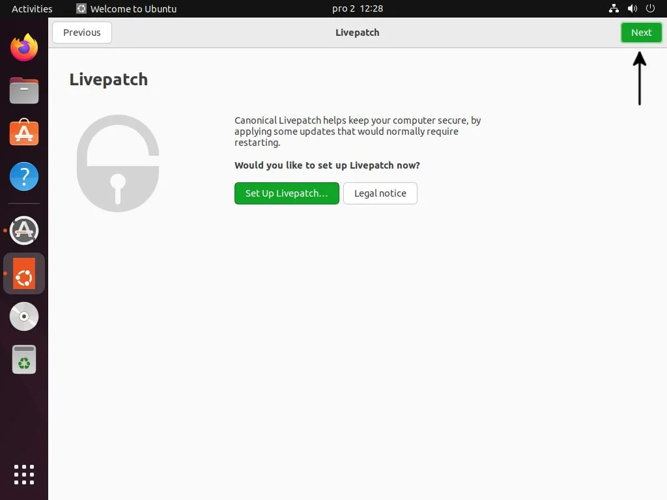The image size is (667, 500).
Task: Open the Welcome to Ubuntu app menu
Action: pos(126,8)
